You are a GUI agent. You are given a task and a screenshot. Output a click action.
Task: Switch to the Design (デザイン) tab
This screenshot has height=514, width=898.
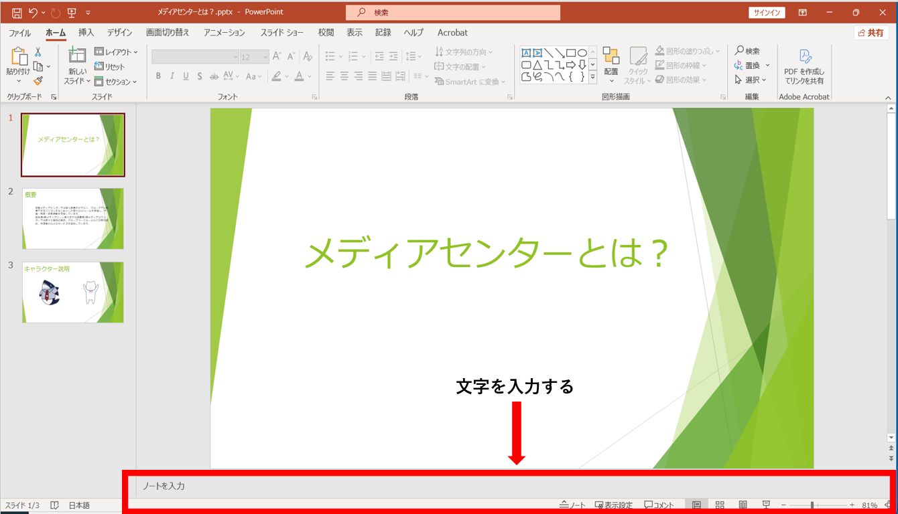click(119, 32)
